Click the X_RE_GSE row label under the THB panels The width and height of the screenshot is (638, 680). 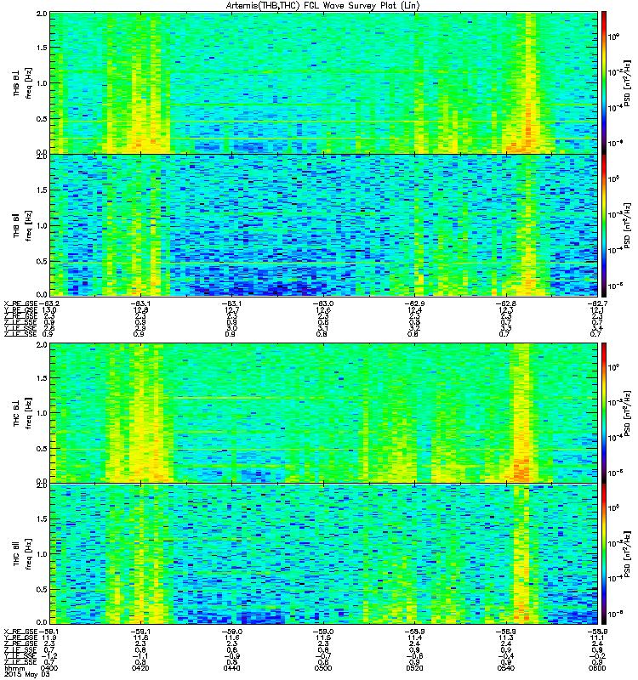[x=20, y=303]
